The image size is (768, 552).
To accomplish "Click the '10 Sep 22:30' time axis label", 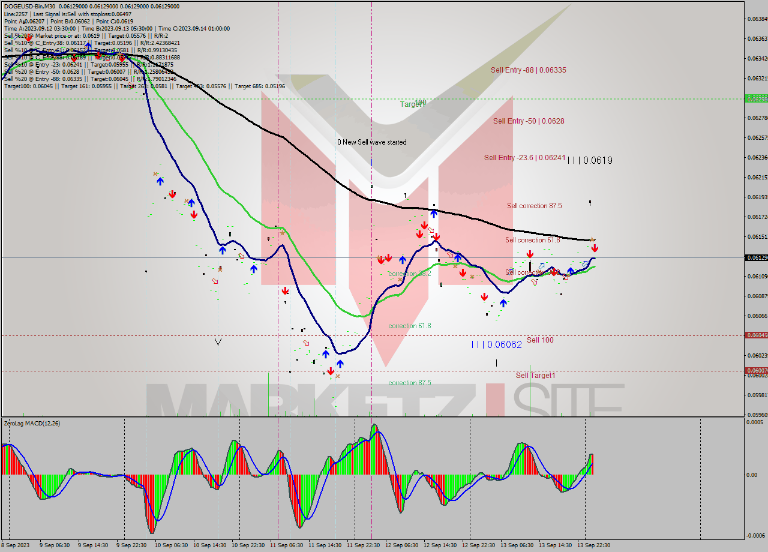I will coord(248,545).
